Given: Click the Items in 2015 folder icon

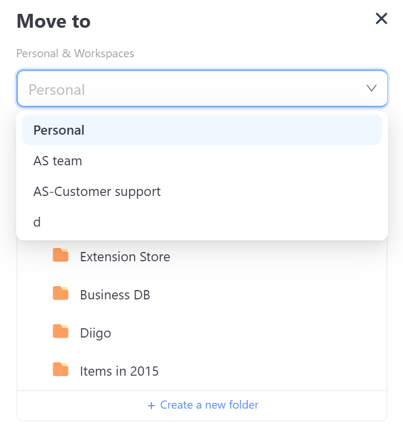Looking at the screenshot, I should (x=61, y=369).
